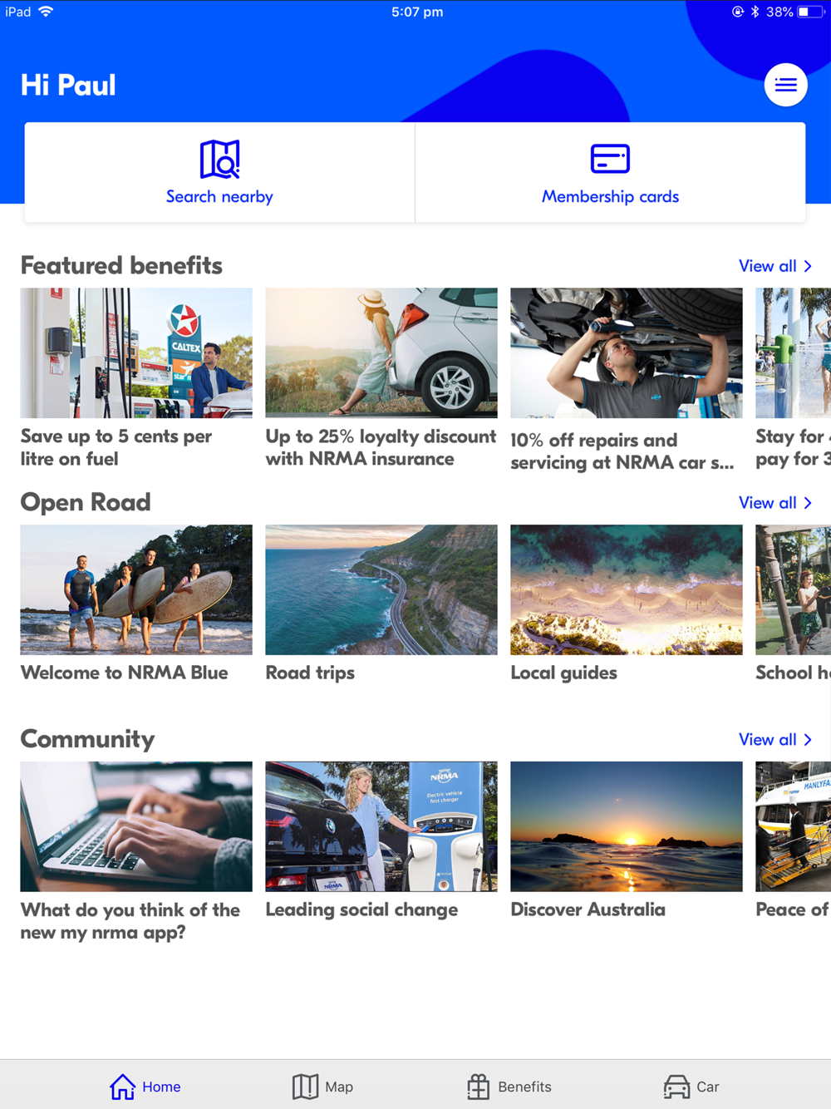Open School holidays image in Open Road
831x1109 pixels.
click(794, 589)
